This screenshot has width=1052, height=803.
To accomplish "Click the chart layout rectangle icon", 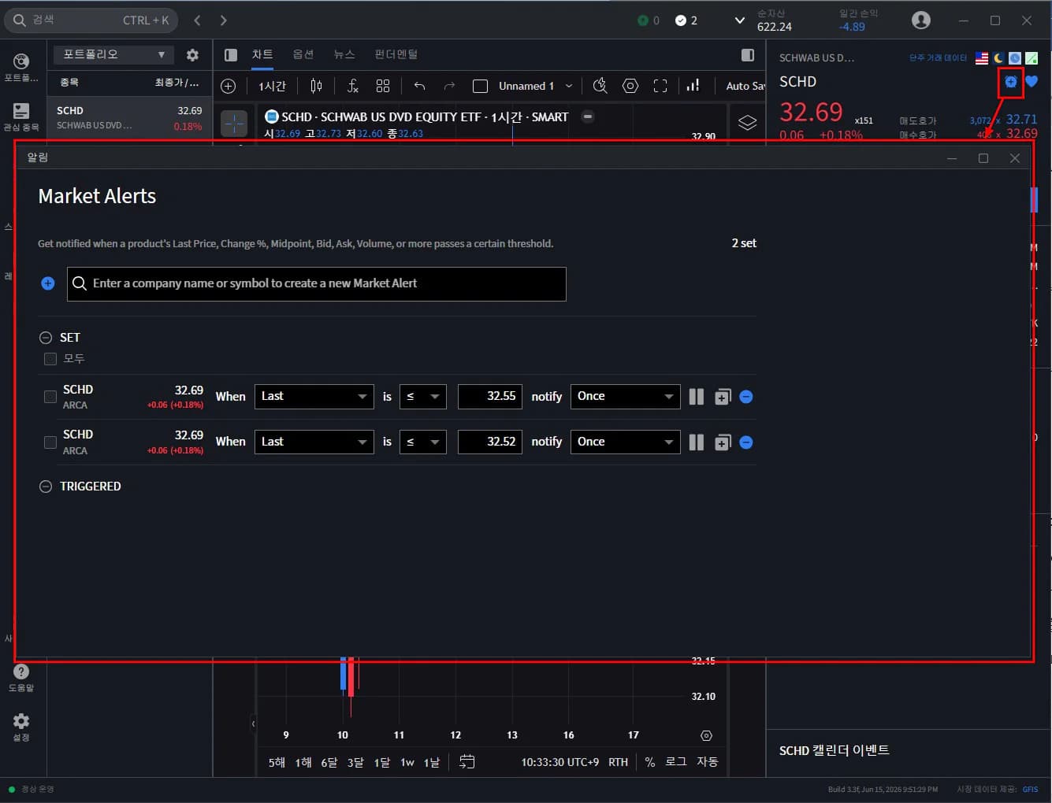I will [x=480, y=86].
